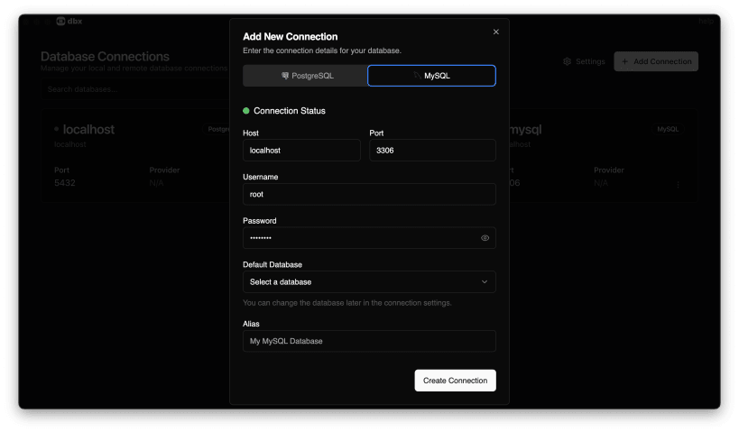Select the MySQL tab
The height and width of the screenshot is (432, 739).
pyautogui.click(x=431, y=76)
